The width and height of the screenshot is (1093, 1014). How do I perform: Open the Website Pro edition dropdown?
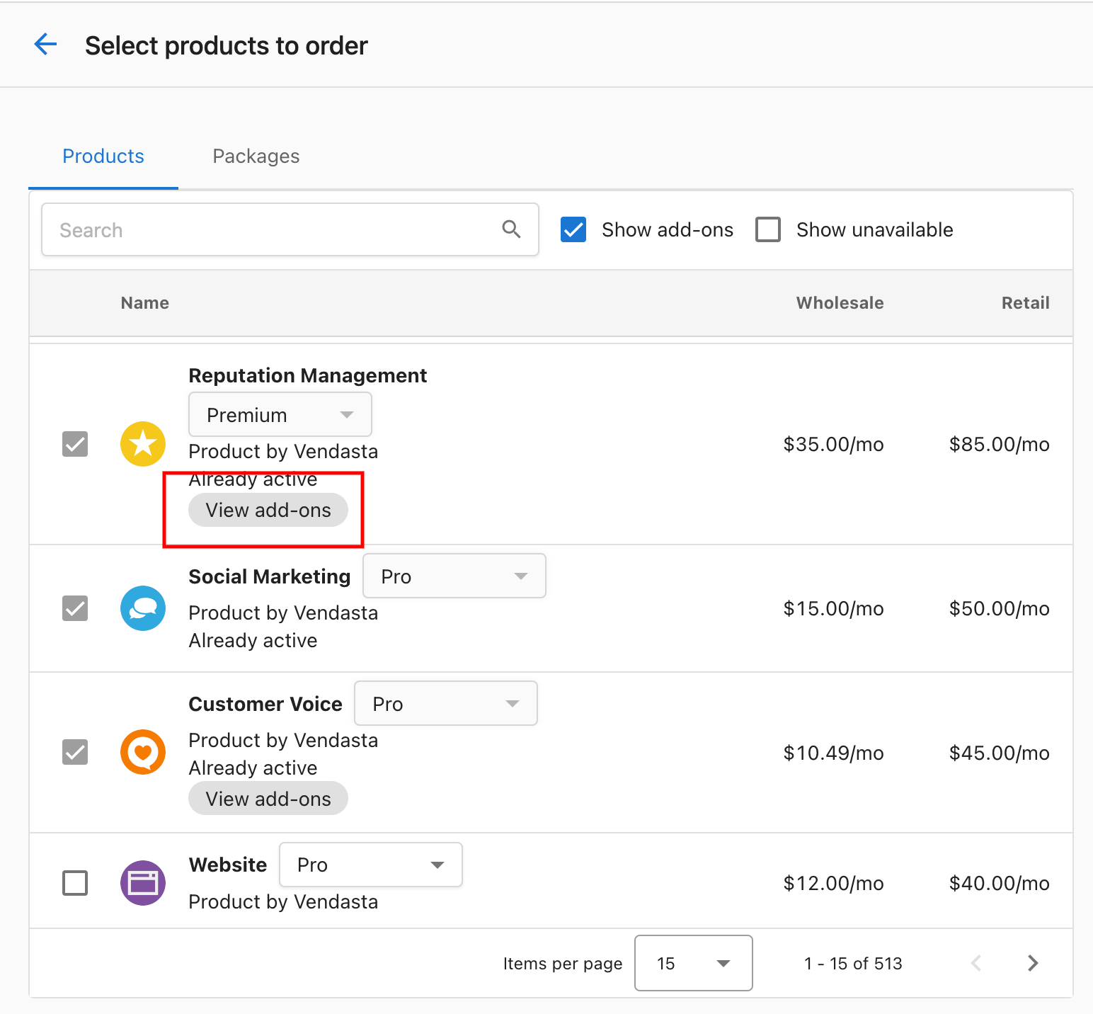(371, 865)
